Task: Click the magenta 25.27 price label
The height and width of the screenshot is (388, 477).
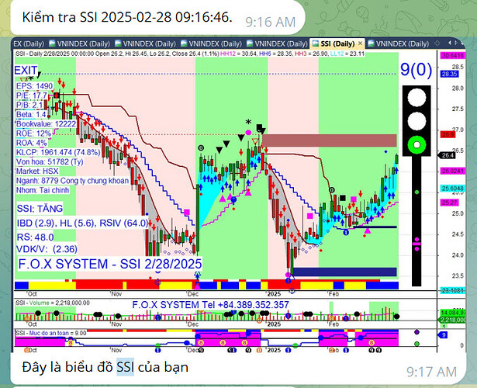Action: point(449,203)
